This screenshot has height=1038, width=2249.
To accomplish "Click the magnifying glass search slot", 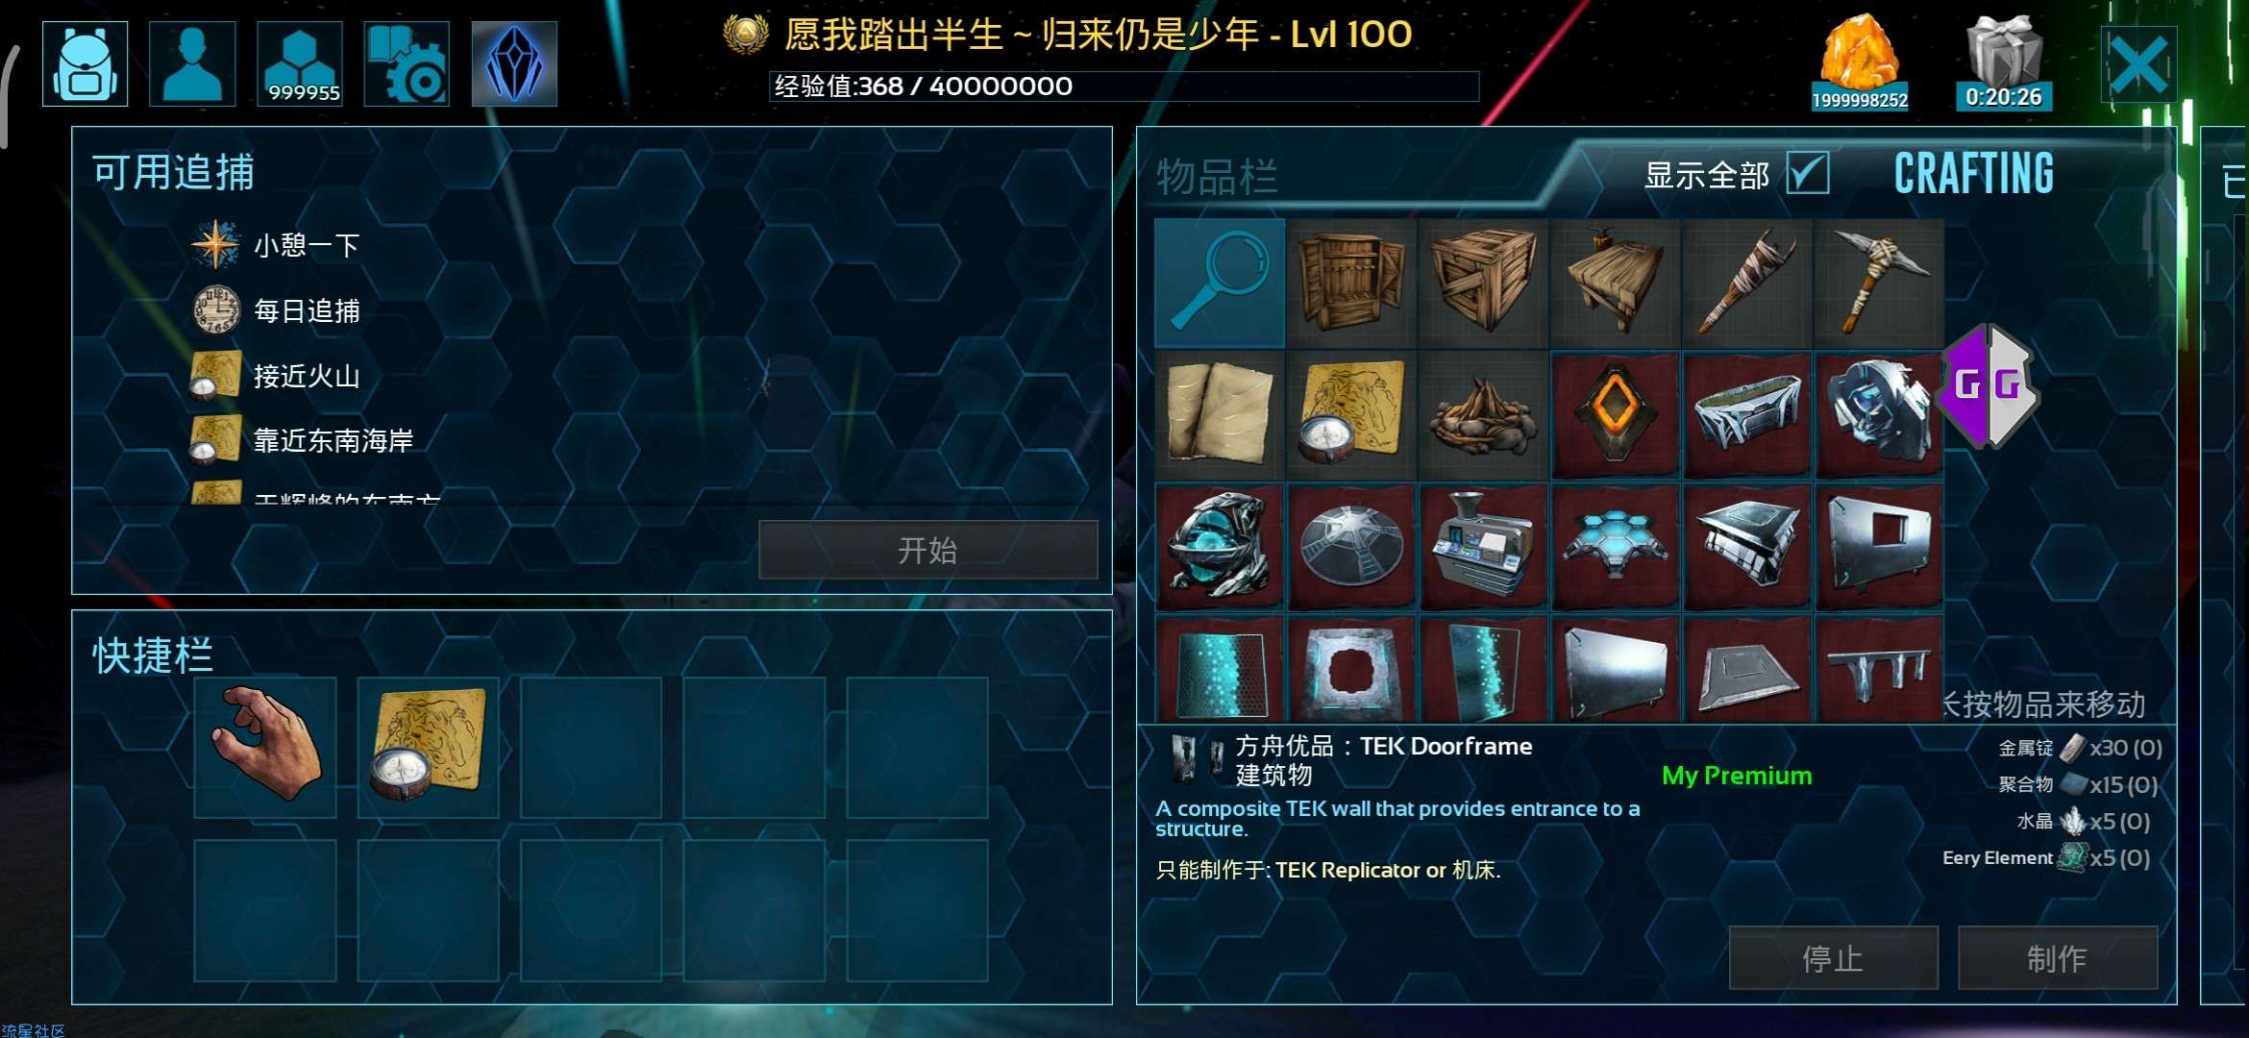I will [1220, 283].
